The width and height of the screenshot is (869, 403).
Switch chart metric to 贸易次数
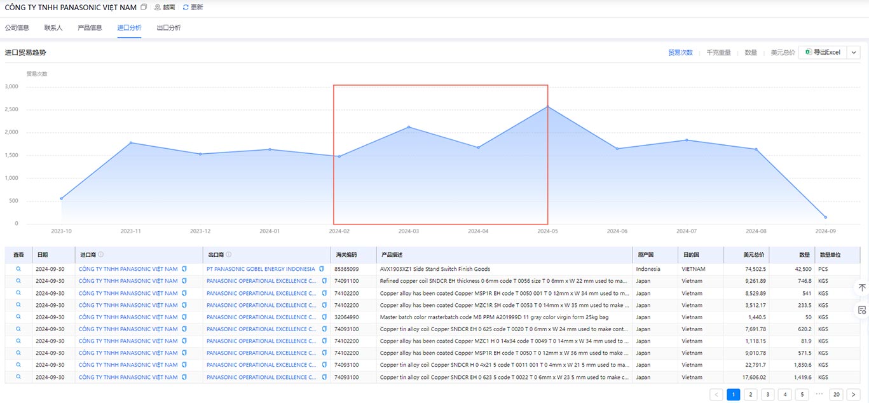[680, 53]
